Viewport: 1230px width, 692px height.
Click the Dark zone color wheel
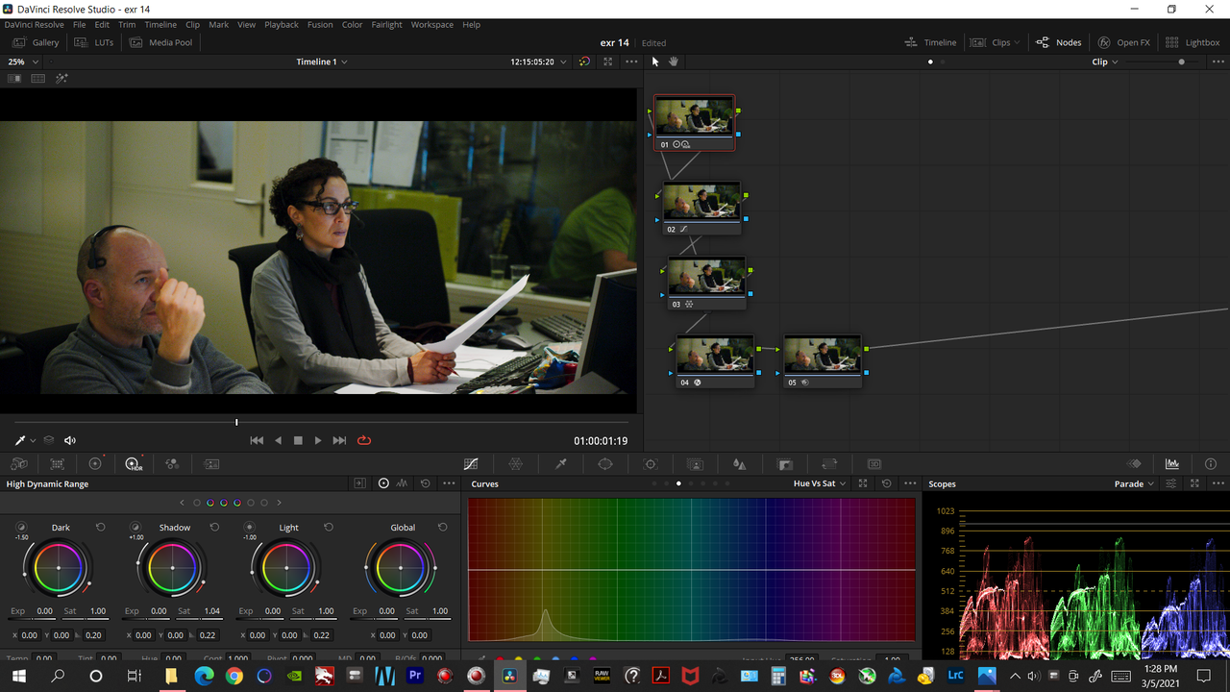tap(59, 568)
